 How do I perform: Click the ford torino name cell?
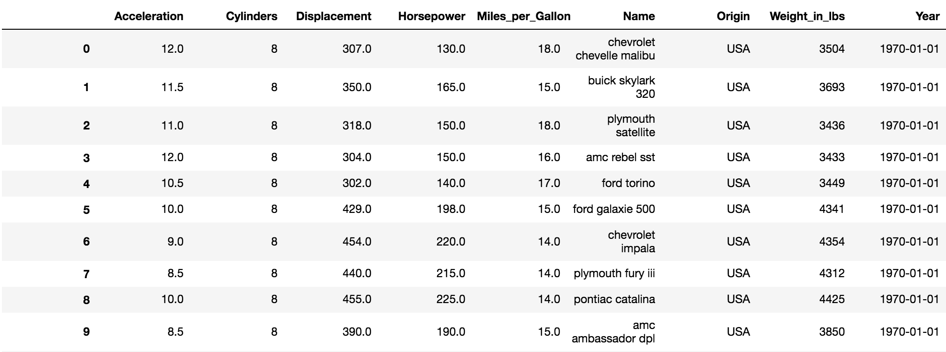[628, 183]
